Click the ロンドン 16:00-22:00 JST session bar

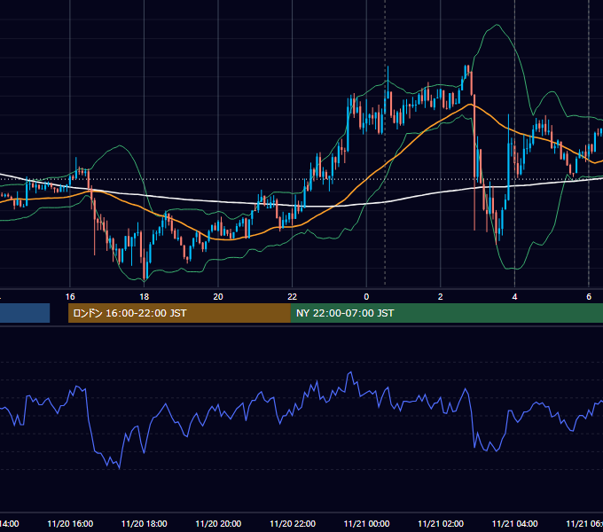[x=179, y=313]
